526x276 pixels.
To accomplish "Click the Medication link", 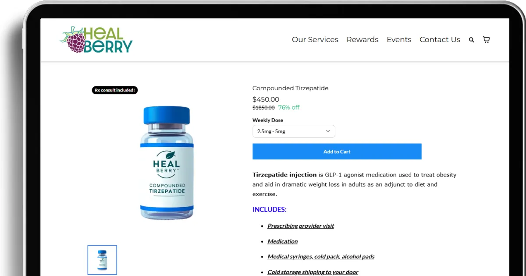I will 283,241.
